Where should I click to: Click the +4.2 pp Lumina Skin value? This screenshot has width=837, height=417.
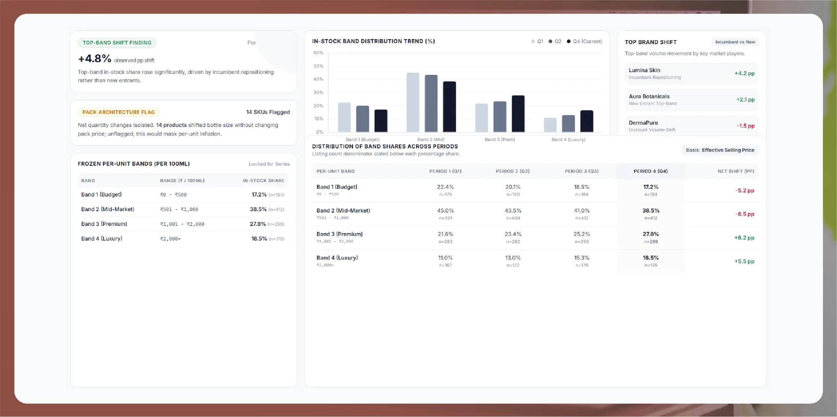click(745, 74)
